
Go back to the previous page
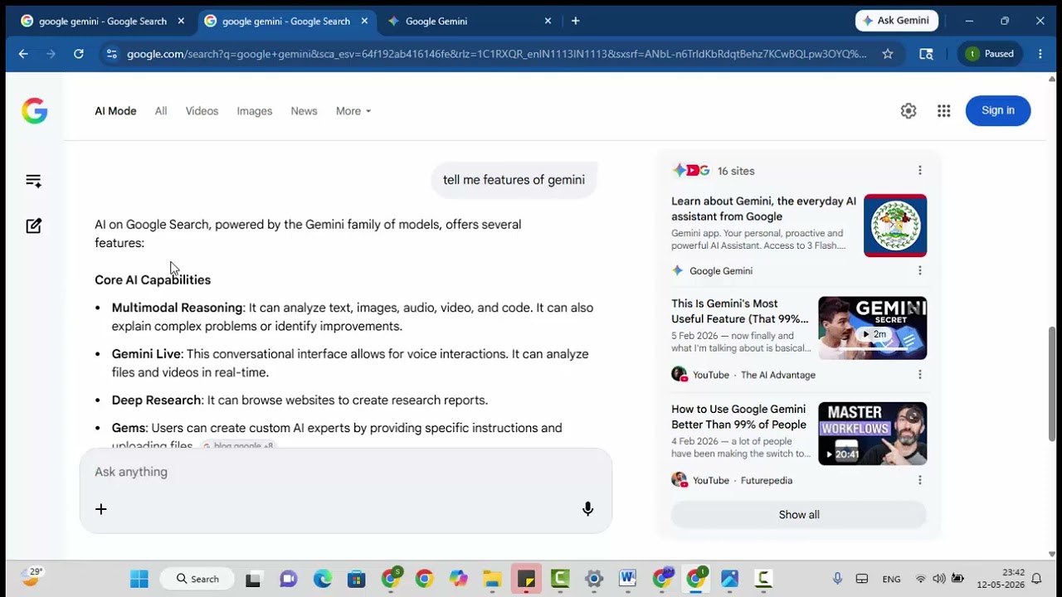click(23, 54)
